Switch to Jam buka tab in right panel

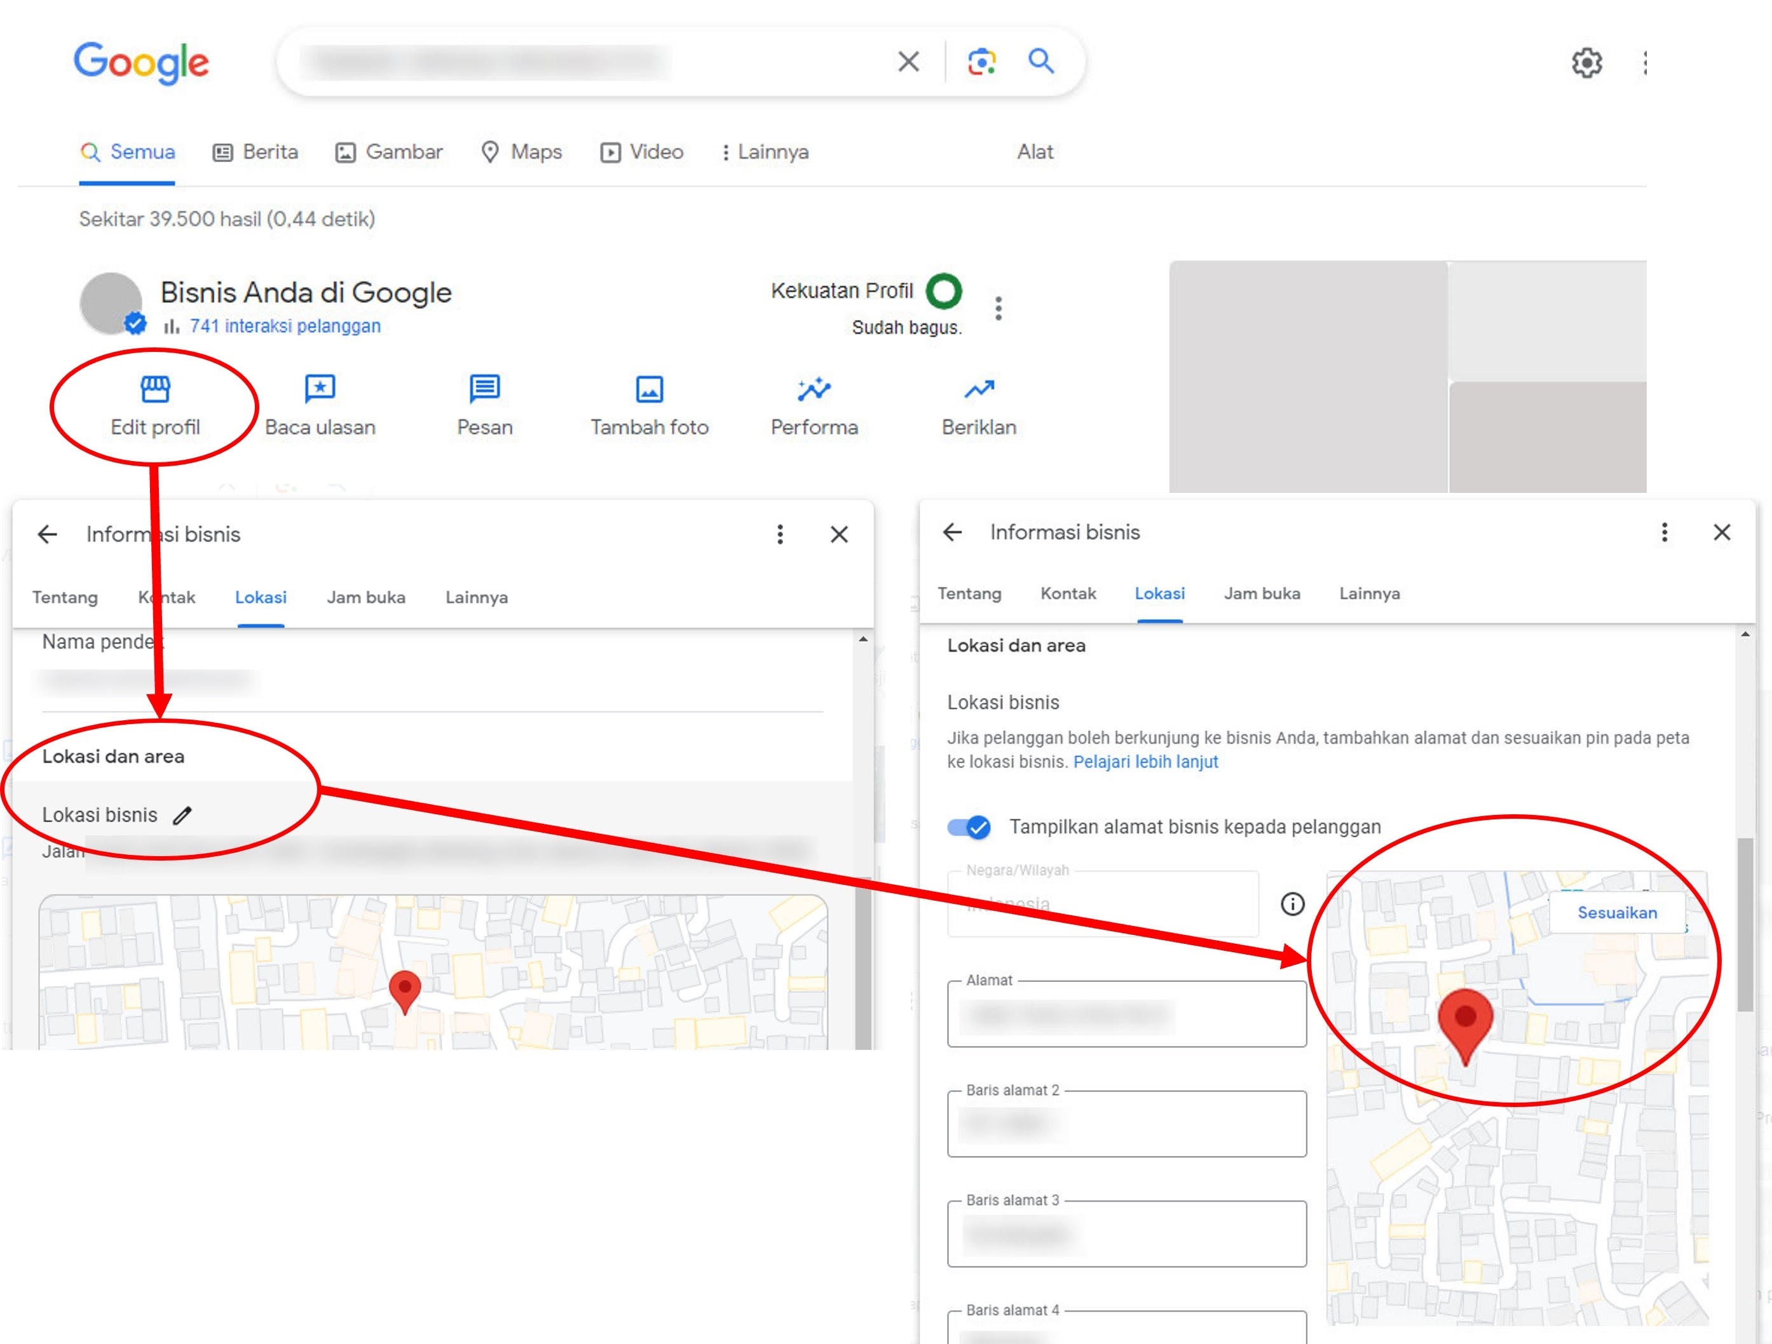coord(1262,594)
